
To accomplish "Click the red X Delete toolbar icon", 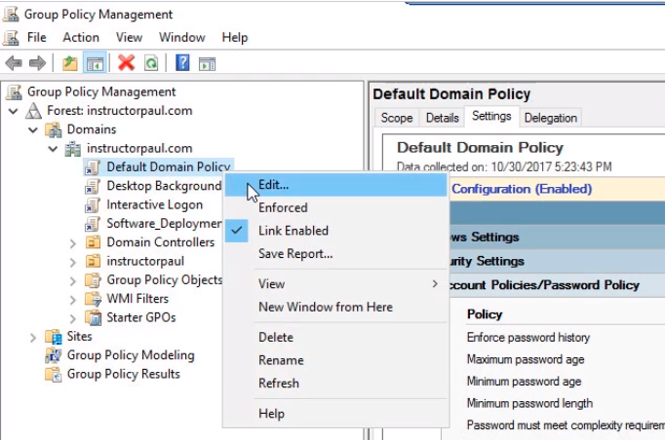I will pos(126,63).
